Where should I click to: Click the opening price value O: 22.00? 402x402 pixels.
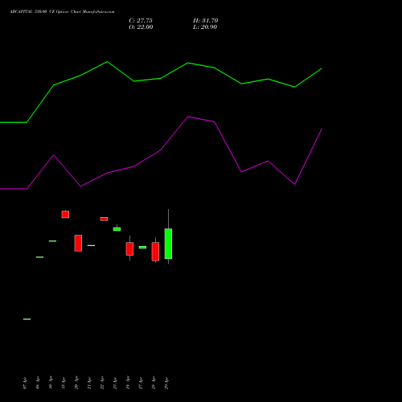141,27
